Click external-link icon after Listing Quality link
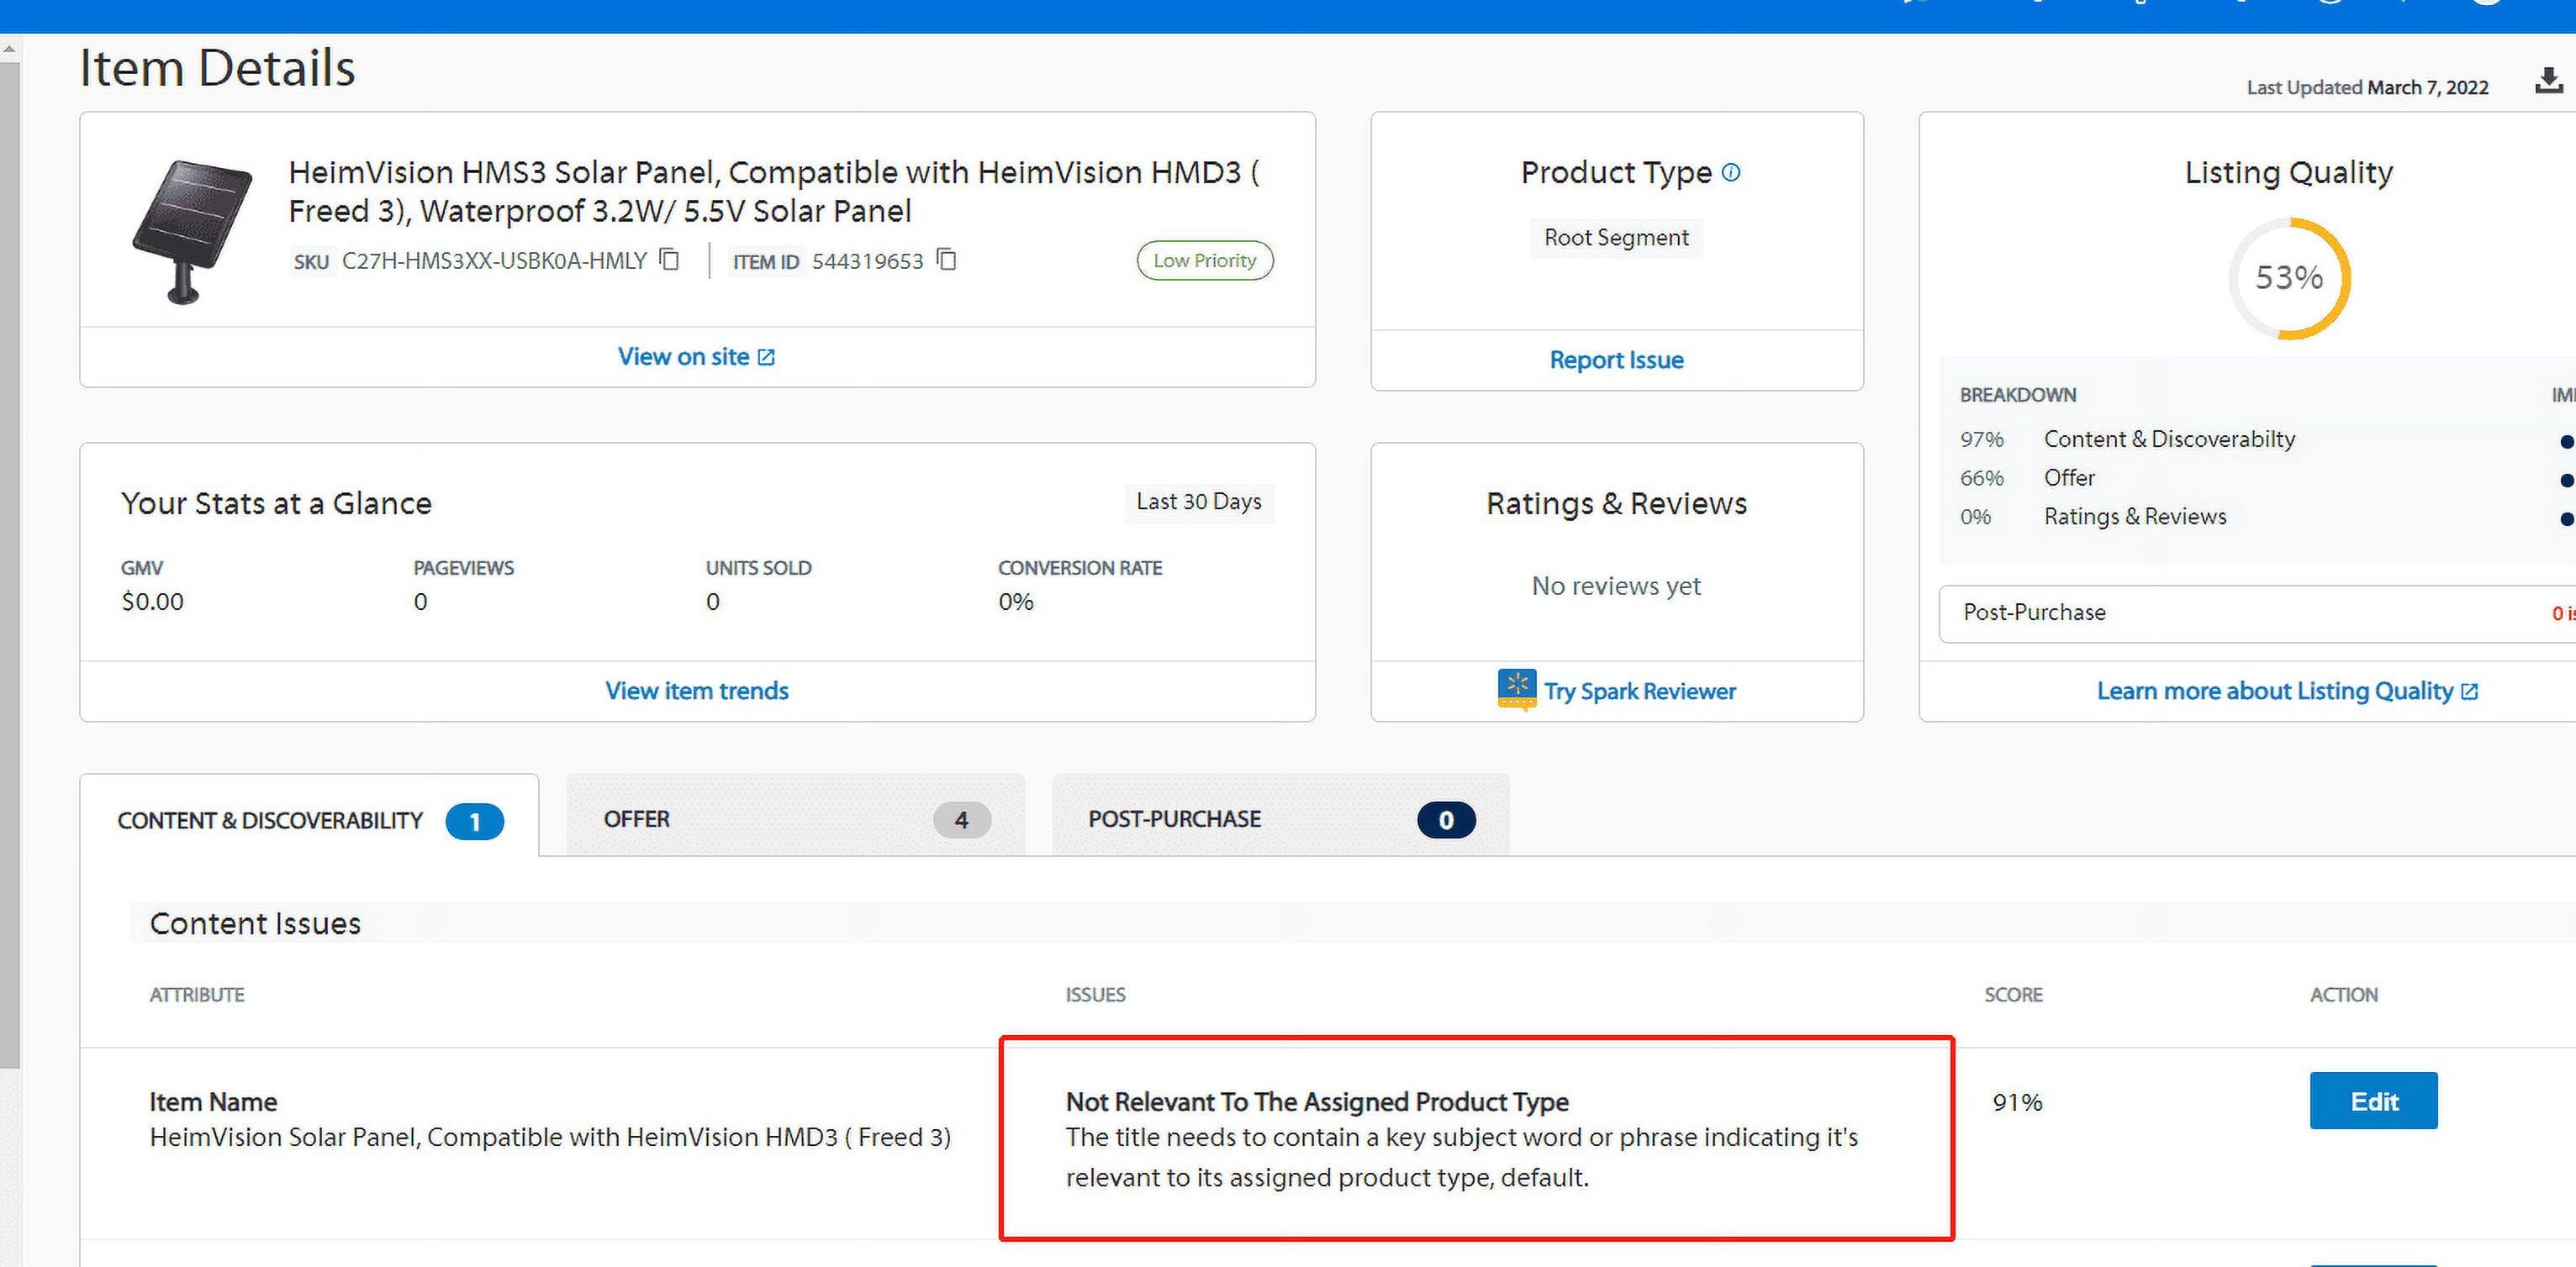The width and height of the screenshot is (2576, 1267). tap(2469, 691)
